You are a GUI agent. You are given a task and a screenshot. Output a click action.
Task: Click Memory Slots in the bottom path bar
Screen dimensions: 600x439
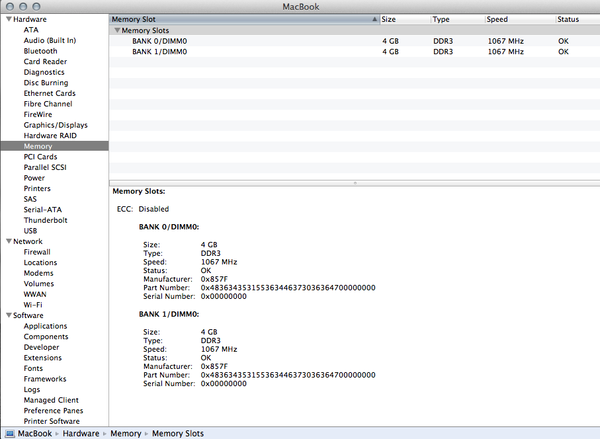178,434
